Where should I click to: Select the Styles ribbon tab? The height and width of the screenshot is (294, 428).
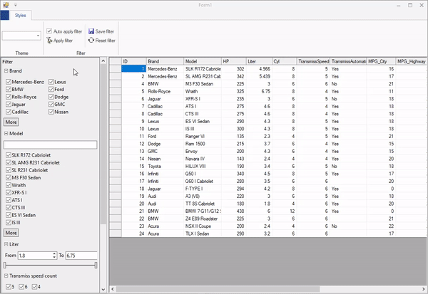[21, 14]
